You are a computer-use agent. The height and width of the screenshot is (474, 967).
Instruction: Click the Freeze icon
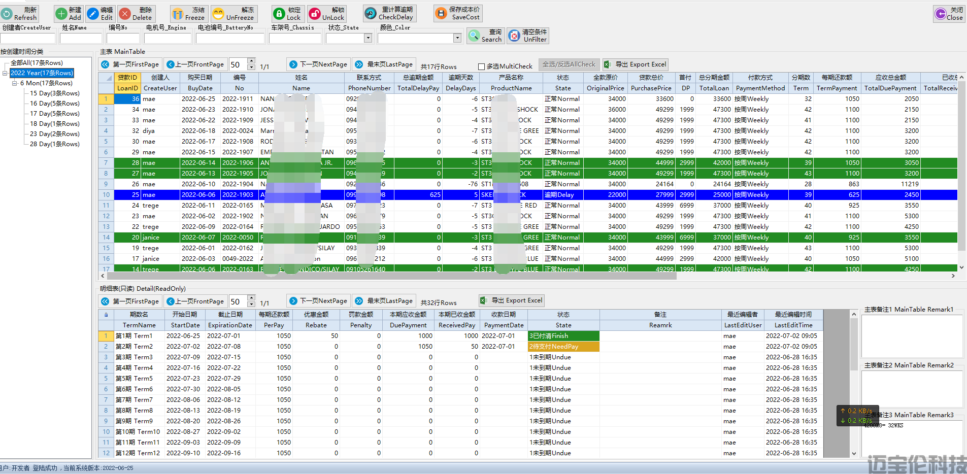pyautogui.click(x=178, y=14)
